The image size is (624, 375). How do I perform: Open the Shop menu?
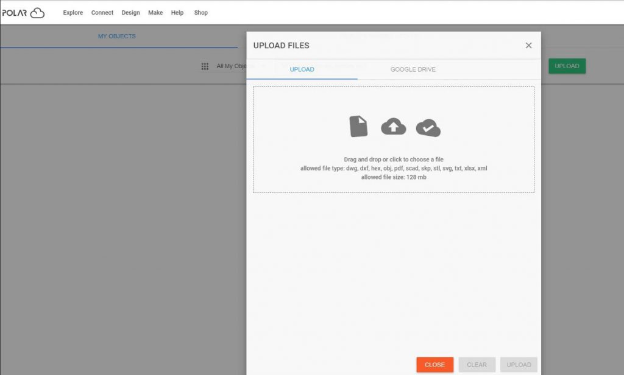[x=201, y=13]
